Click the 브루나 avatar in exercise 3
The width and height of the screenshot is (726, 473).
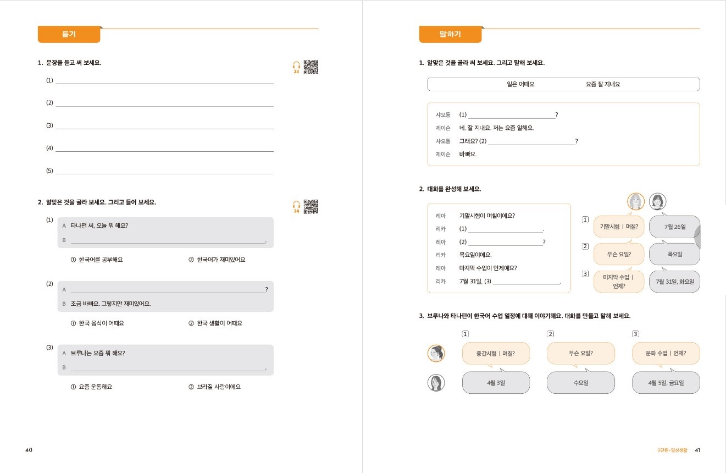(436, 353)
